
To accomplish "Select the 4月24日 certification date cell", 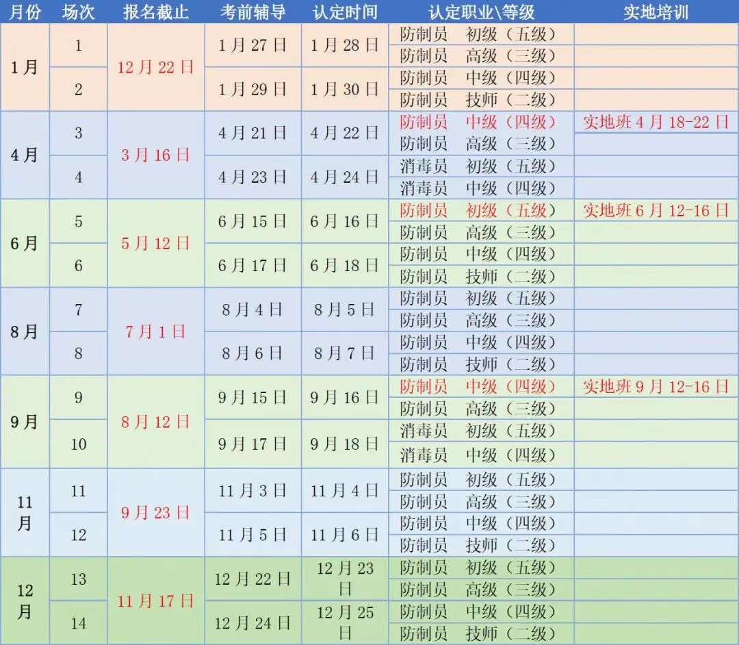I will (345, 177).
